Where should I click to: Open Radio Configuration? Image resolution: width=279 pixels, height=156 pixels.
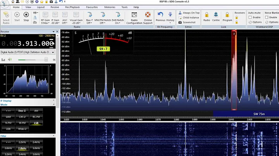(x=134, y=18)
